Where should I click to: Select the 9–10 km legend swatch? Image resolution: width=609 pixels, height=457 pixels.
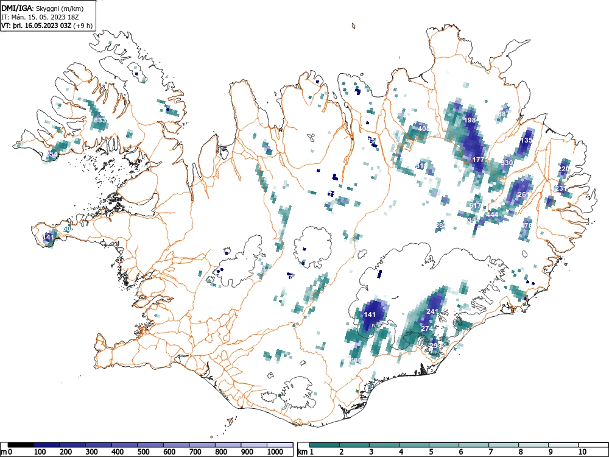coord(563,445)
